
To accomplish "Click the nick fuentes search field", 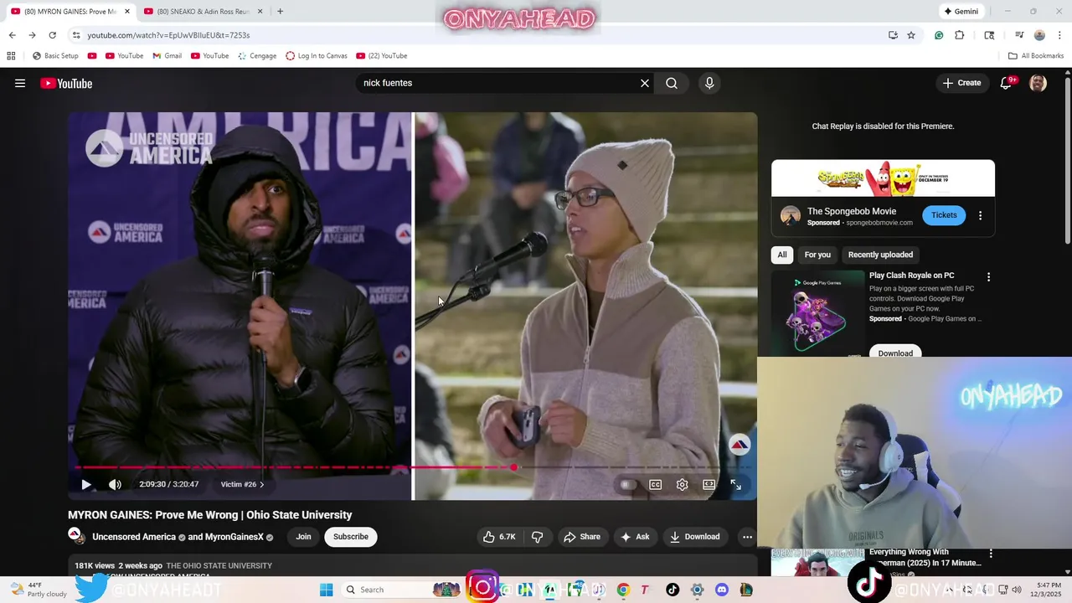I will coord(498,83).
